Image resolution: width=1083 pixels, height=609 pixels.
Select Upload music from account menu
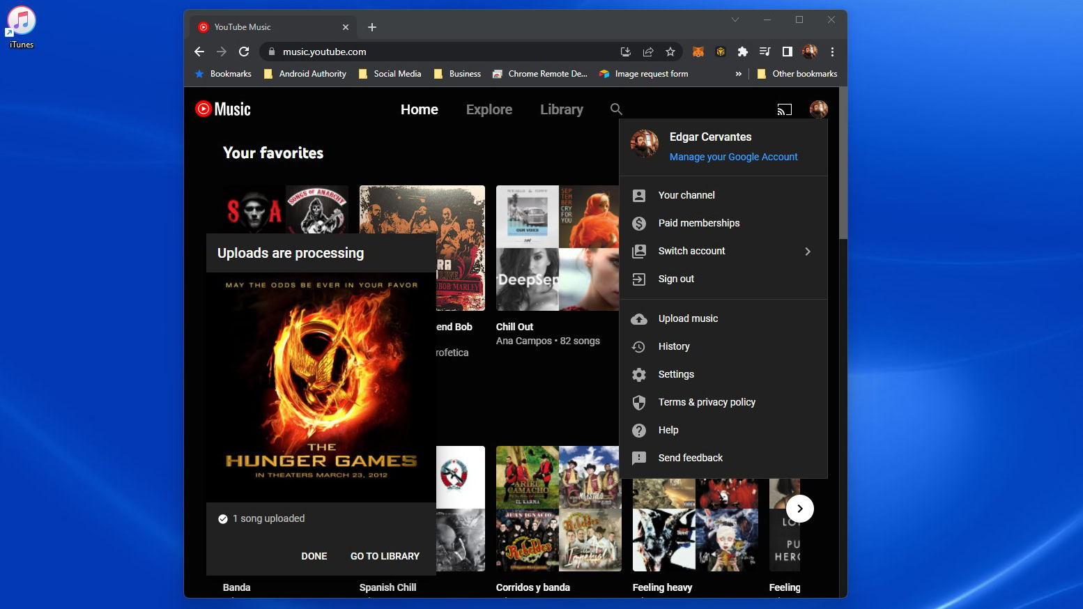[688, 318]
